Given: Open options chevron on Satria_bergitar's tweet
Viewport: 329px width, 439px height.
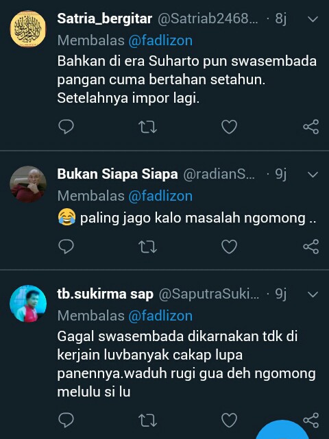Looking at the screenshot, I should pyautogui.click(x=313, y=19).
